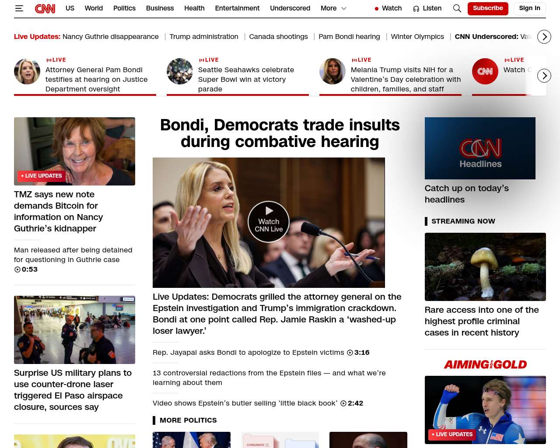Click the Aiming for Gold logo
Viewport: 560px width, 448px height.
pos(485,364)
